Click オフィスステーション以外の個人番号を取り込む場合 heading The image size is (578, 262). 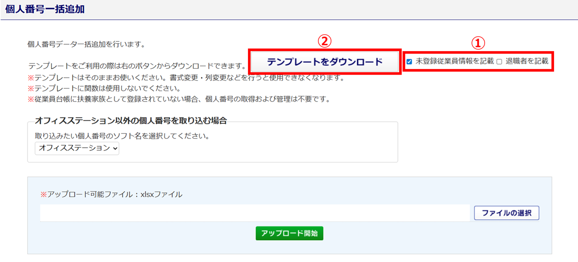131,120
